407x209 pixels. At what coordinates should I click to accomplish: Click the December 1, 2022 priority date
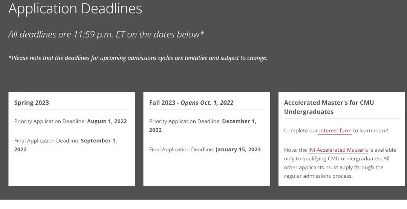239,121
